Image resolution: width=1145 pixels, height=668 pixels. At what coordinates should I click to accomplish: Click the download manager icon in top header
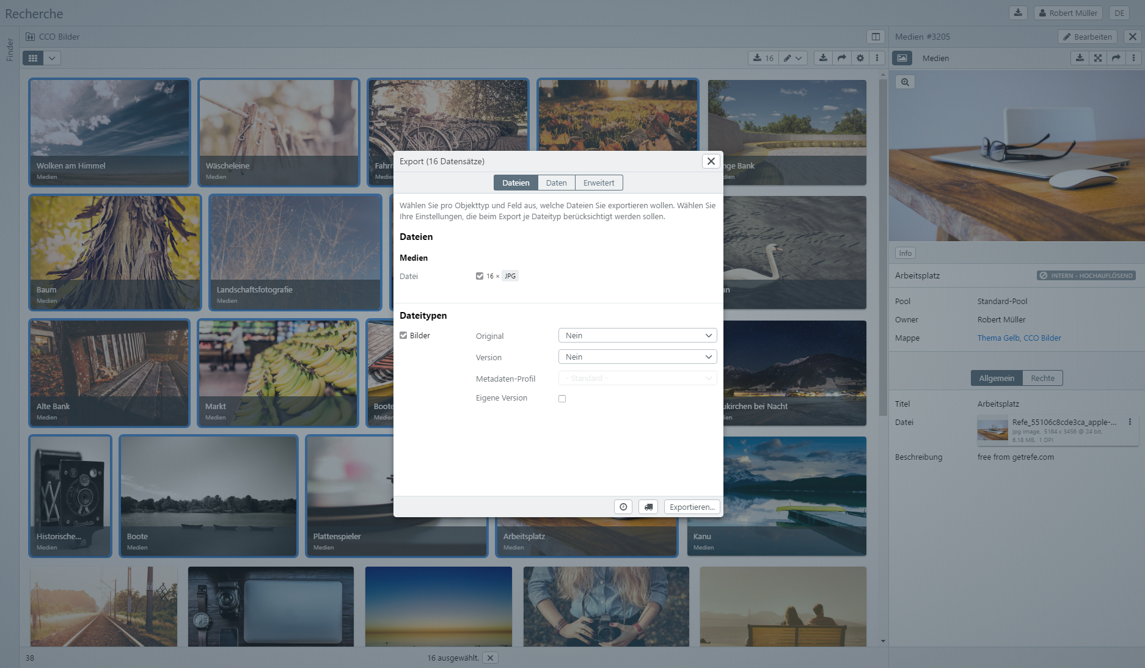point(1018,13)
